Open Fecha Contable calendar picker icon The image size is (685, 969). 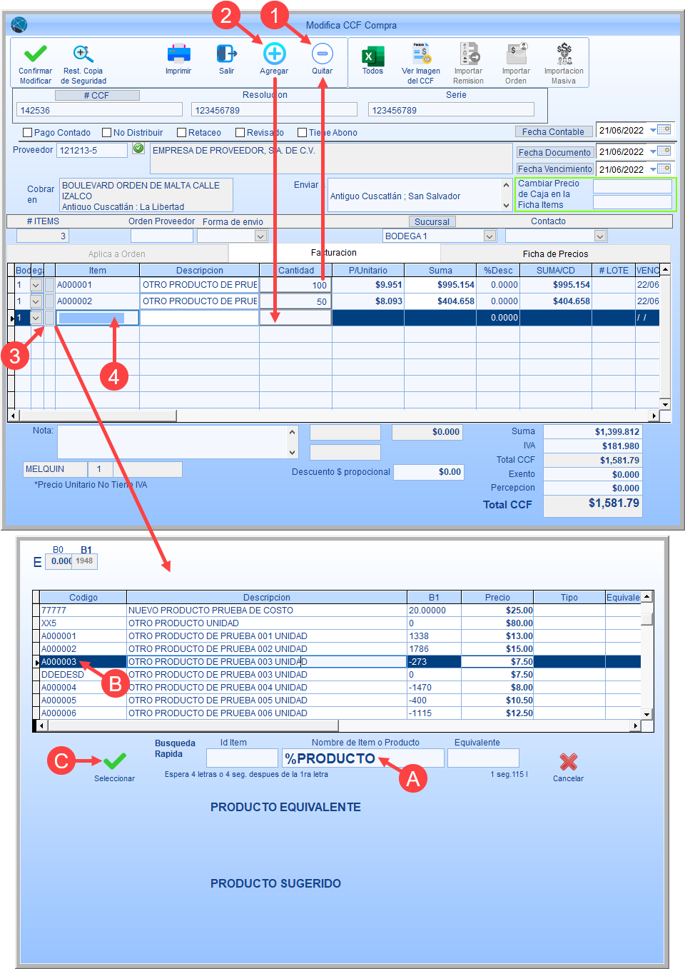coord(664,130)
